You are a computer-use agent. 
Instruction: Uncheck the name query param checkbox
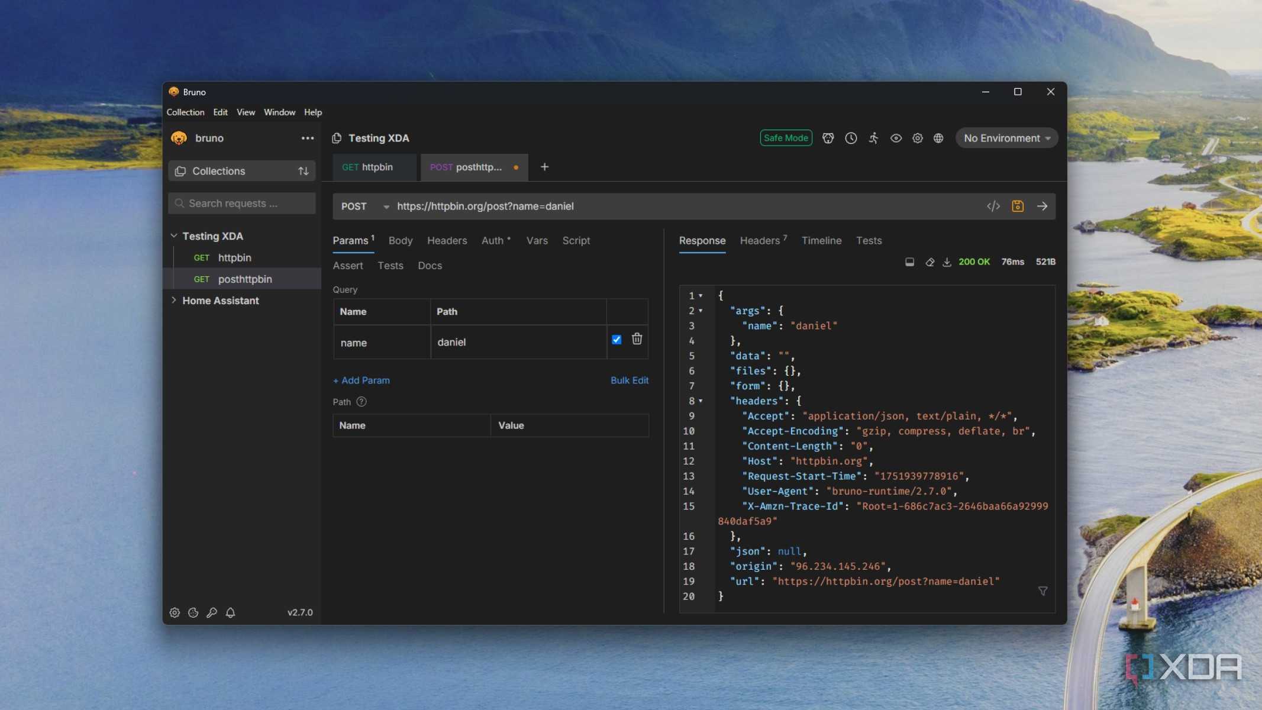click(617, 340)
